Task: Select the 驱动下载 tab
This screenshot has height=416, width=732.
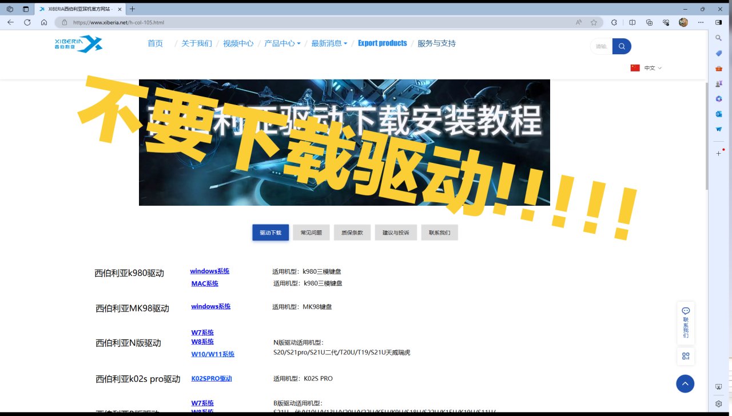Action: coord(270,233)
